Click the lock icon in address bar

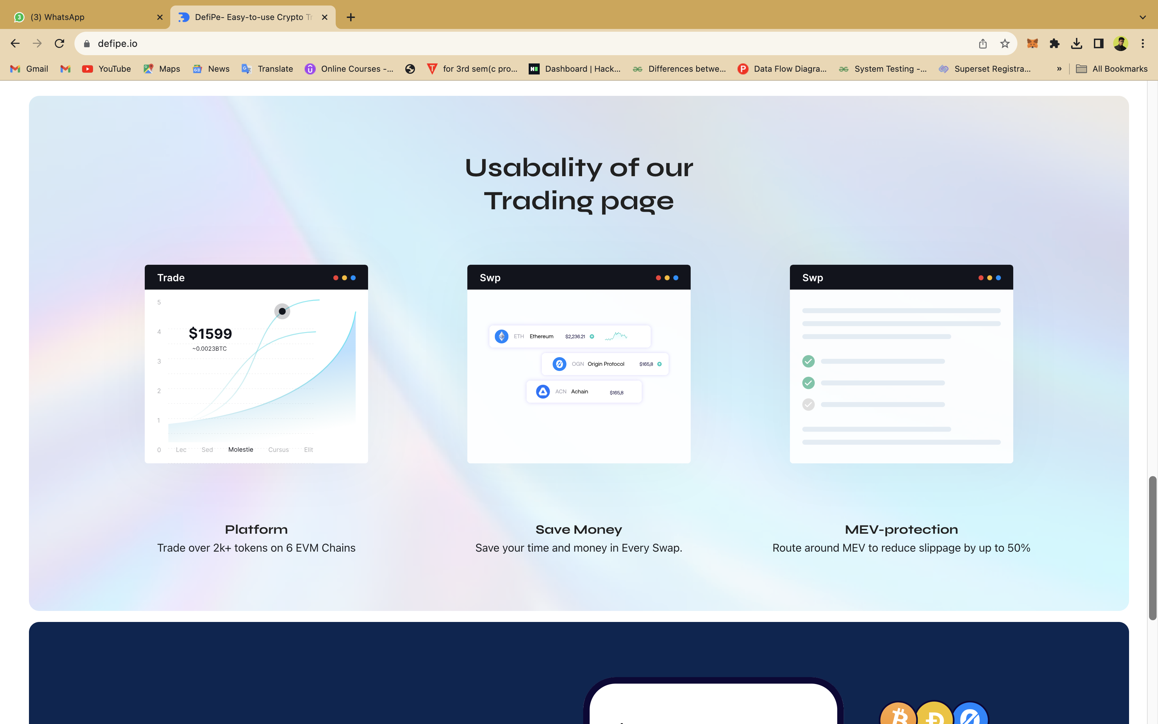click(x=87, y=43)
